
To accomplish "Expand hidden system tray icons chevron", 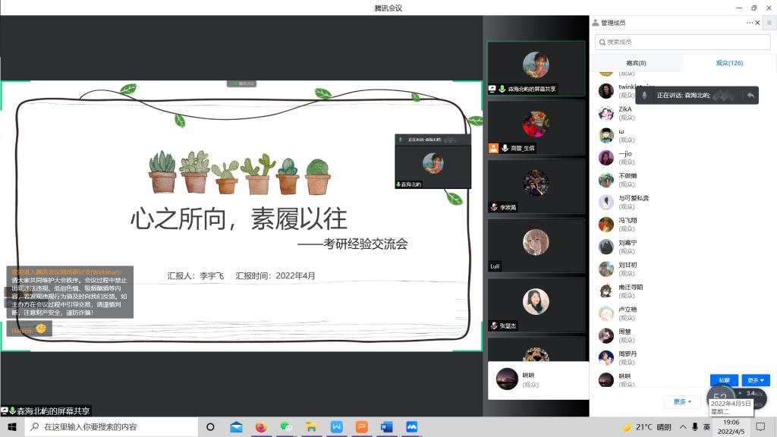I will (x=681, y=427).
